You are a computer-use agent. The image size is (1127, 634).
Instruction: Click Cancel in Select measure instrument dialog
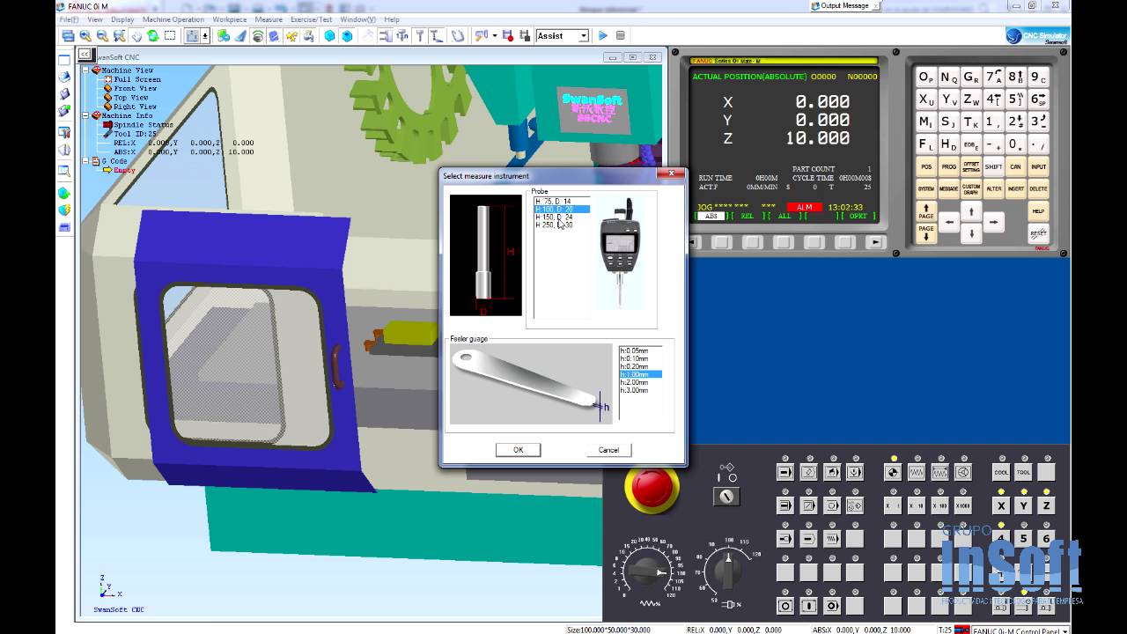click(608, 450)
